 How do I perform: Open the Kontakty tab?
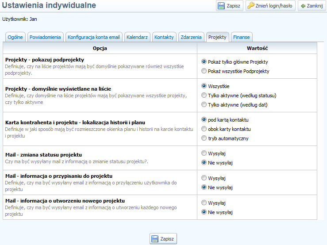coord(164,37)
